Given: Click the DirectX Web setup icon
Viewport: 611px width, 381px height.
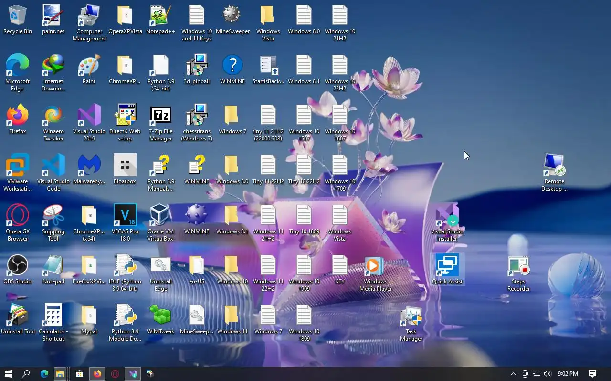Looking at the screenshot, I should pos(125,123).
